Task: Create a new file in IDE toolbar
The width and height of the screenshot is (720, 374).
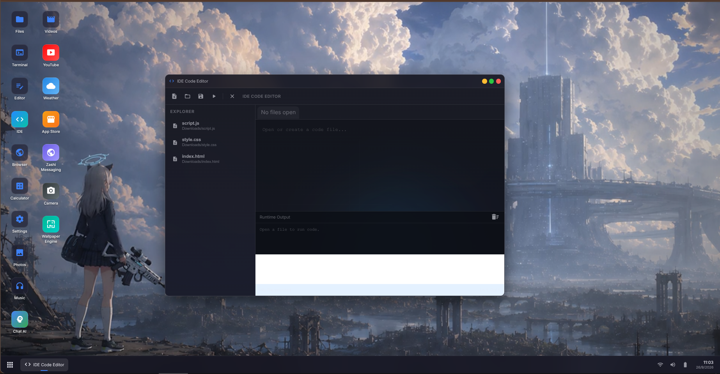Action: pos(174,96)
